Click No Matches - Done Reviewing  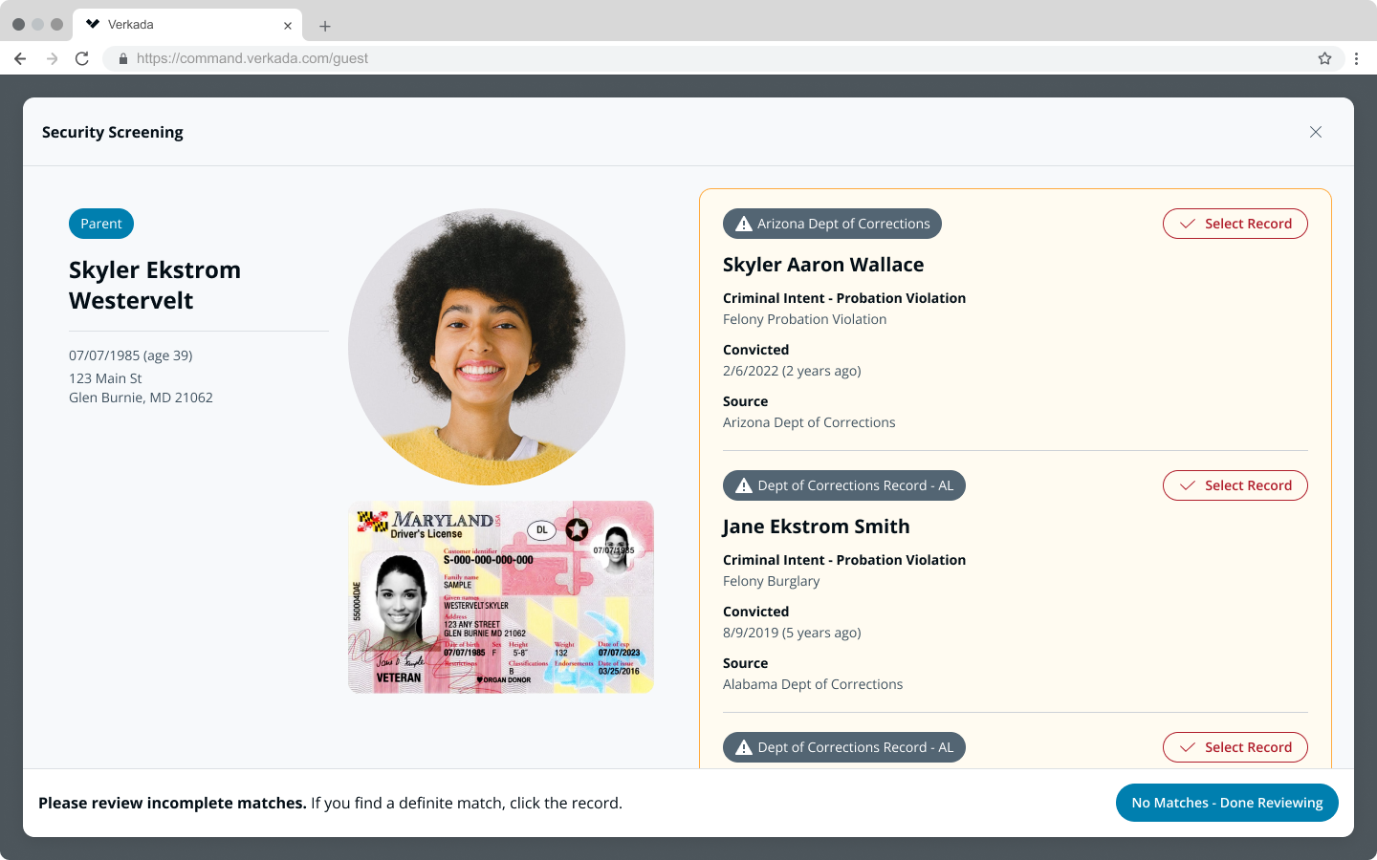pos(1226,803)
